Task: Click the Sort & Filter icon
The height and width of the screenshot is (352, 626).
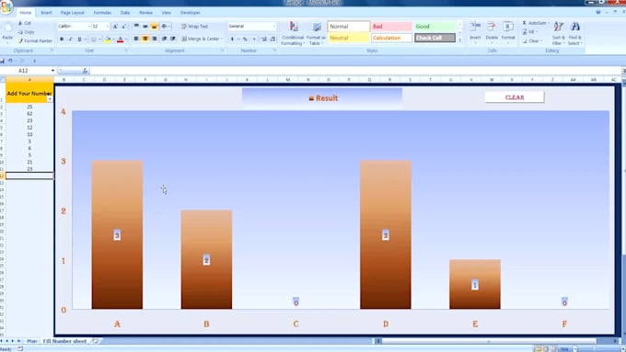Action: 559,27
